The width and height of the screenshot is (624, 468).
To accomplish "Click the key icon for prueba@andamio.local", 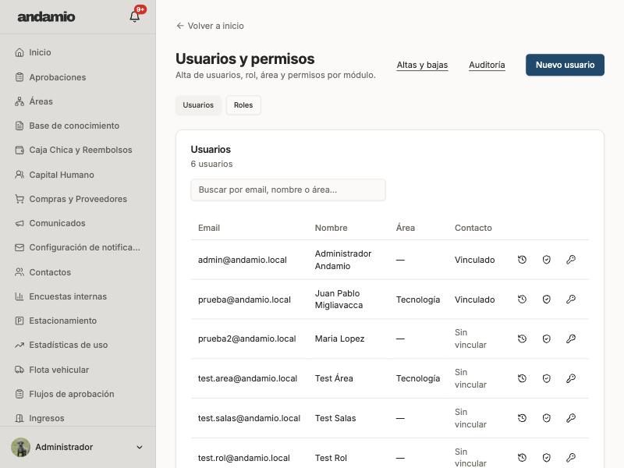I will pos(571,300).
